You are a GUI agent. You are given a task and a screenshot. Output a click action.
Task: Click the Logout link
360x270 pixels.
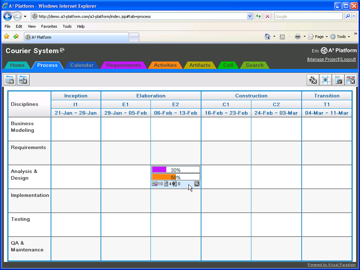tap(348, 59)
